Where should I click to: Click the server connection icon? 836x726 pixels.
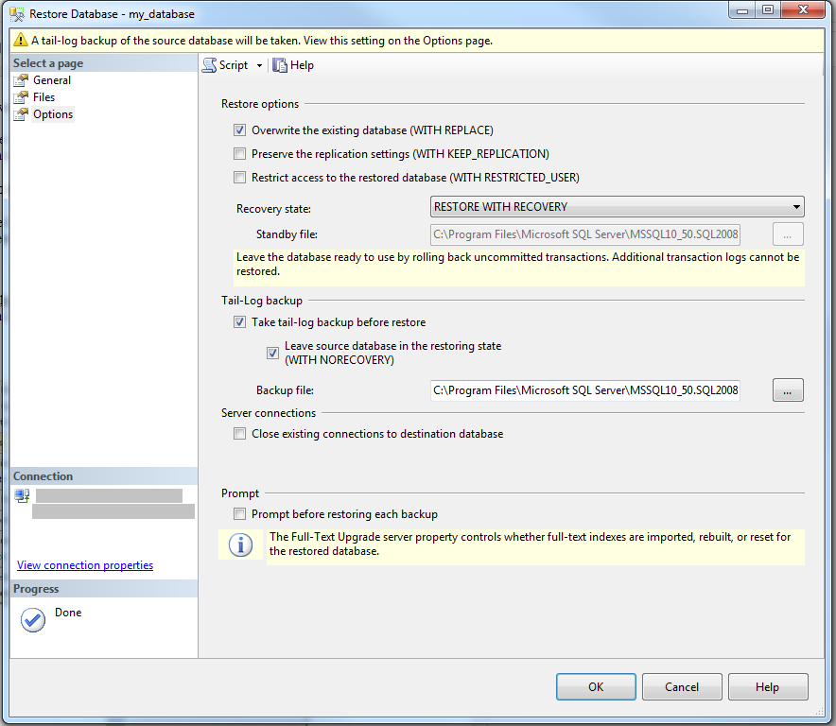[x=22, y=496]
